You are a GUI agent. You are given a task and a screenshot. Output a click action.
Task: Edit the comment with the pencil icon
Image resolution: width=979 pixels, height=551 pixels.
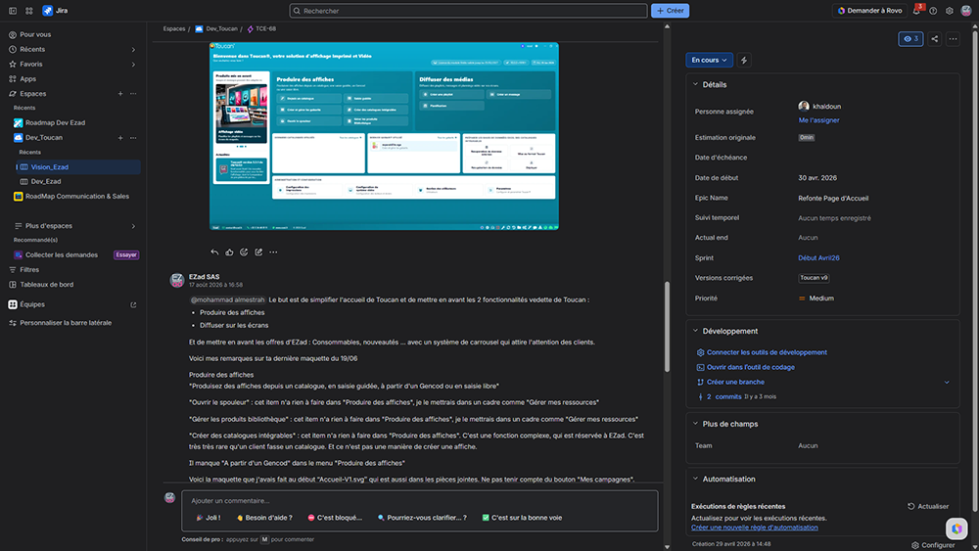click(258, 253)
